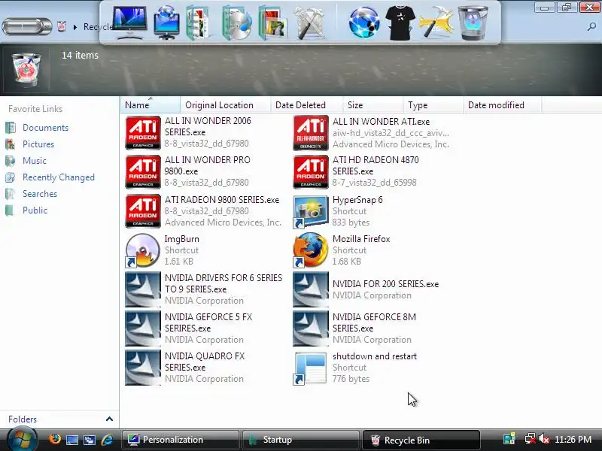The width and height of the screenshot is (602, 451).
Task: Open the Pictures favorite link
Action: 38,144
